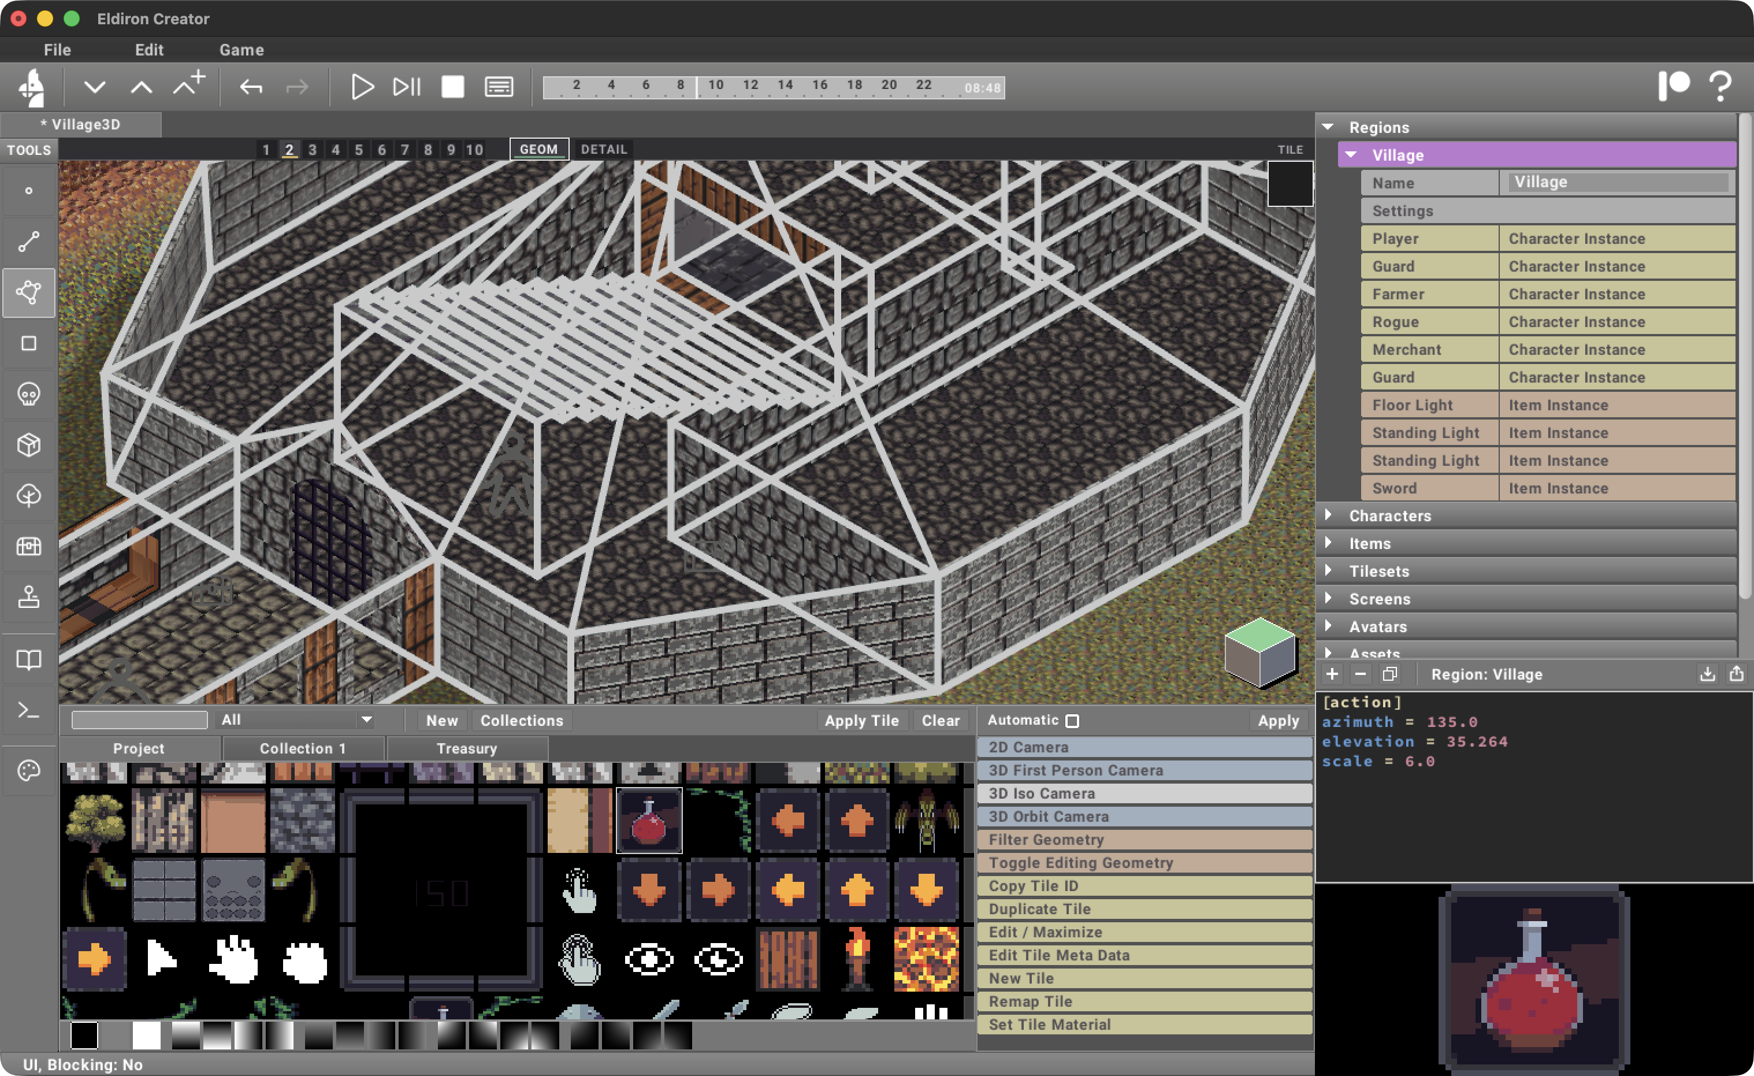
Task: Switch to the DETAIL view toggle
Action: (x=604, y=149)
